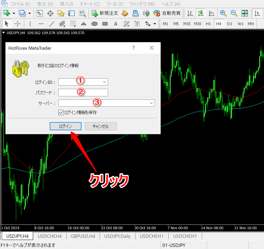
Task: Switch to the GBPUSD,H4 chart tab
Action: (x=83, y=236)
